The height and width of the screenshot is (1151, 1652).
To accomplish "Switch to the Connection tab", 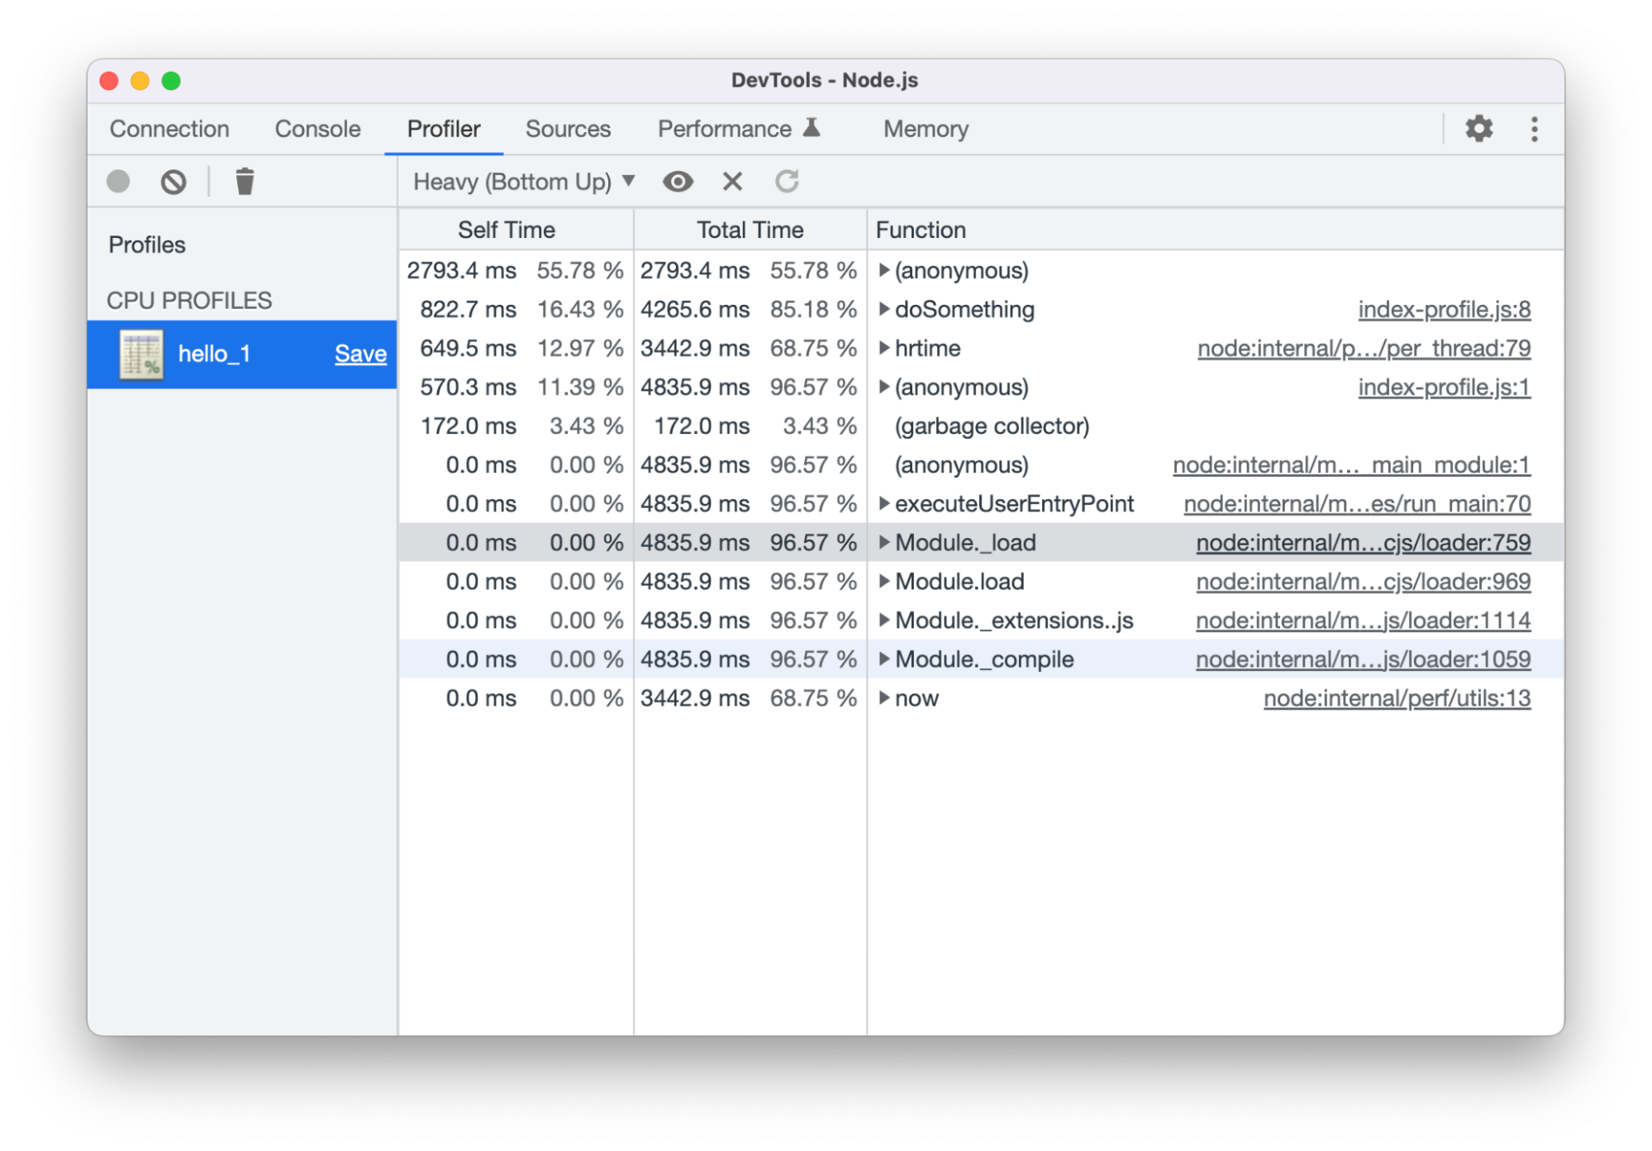I will tap(169, 129).
